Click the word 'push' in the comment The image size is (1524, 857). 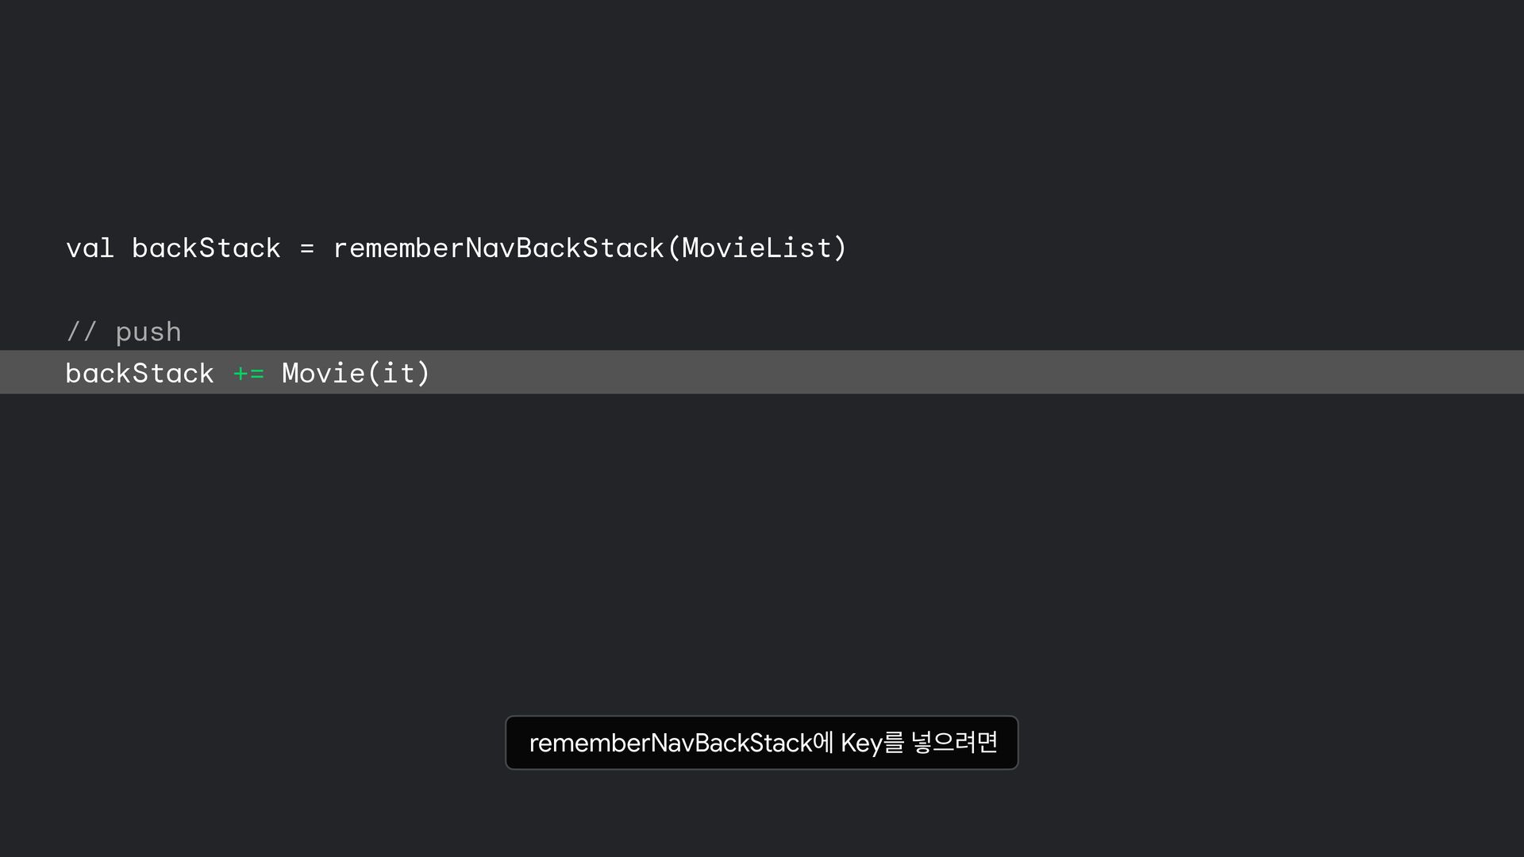coord(148,332)
